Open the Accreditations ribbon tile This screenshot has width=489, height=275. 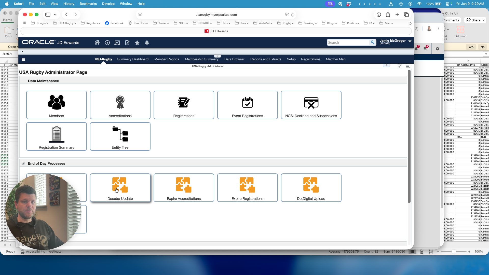[120, 105]
